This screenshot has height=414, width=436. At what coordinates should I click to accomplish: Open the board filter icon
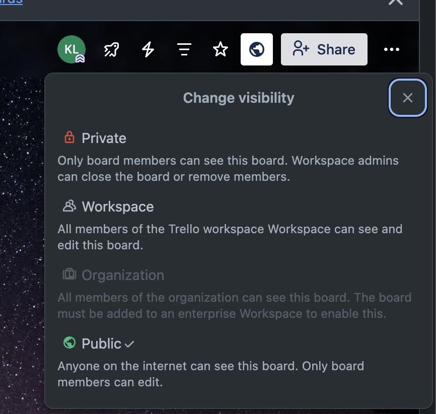(184, 49)
